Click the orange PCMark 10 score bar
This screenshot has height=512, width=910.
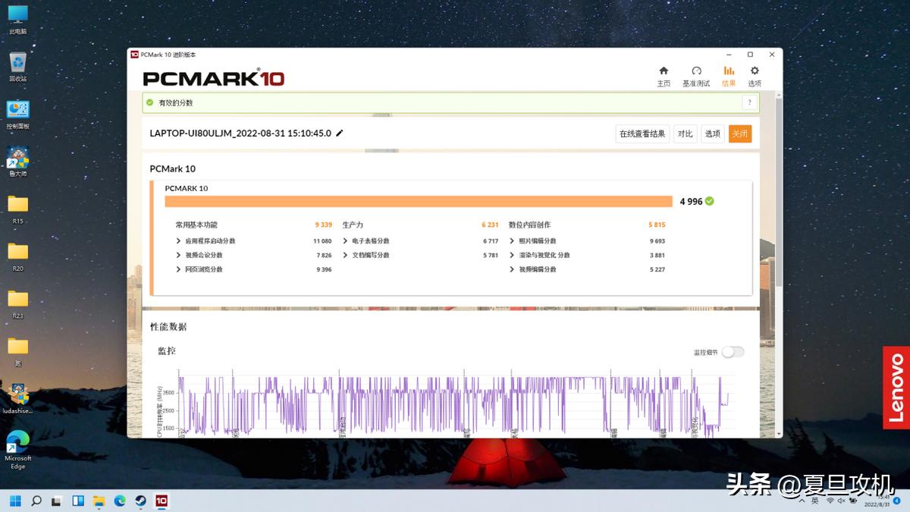[x=419, y=201]
